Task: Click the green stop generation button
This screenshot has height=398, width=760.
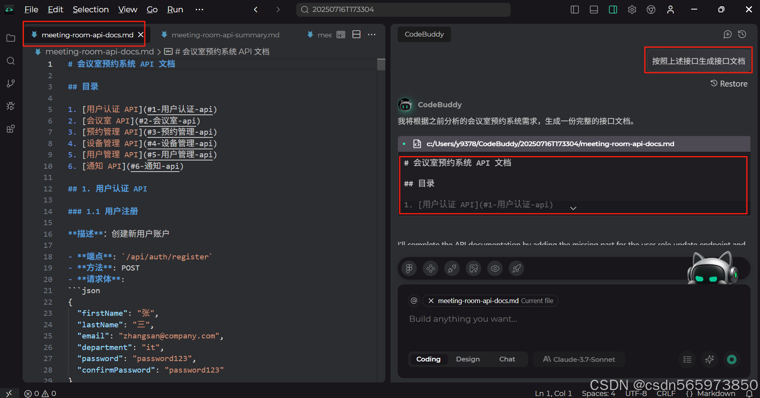Action: coord(732,359)
